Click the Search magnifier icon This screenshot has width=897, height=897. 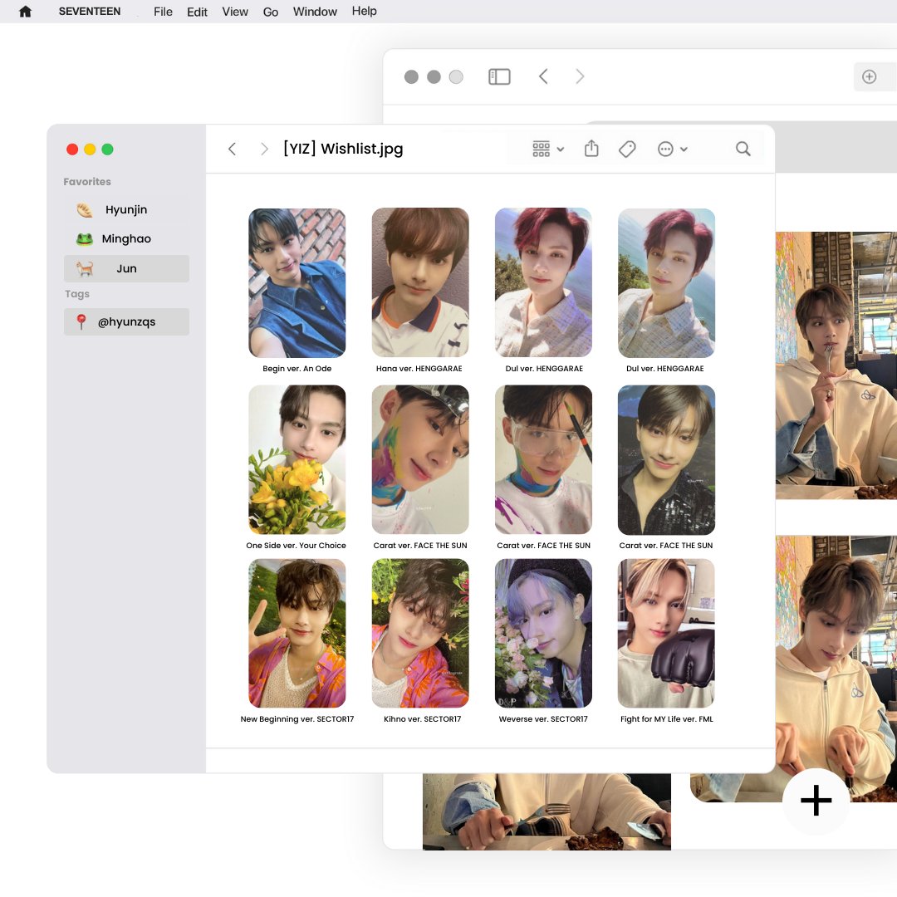click(743, 149)
